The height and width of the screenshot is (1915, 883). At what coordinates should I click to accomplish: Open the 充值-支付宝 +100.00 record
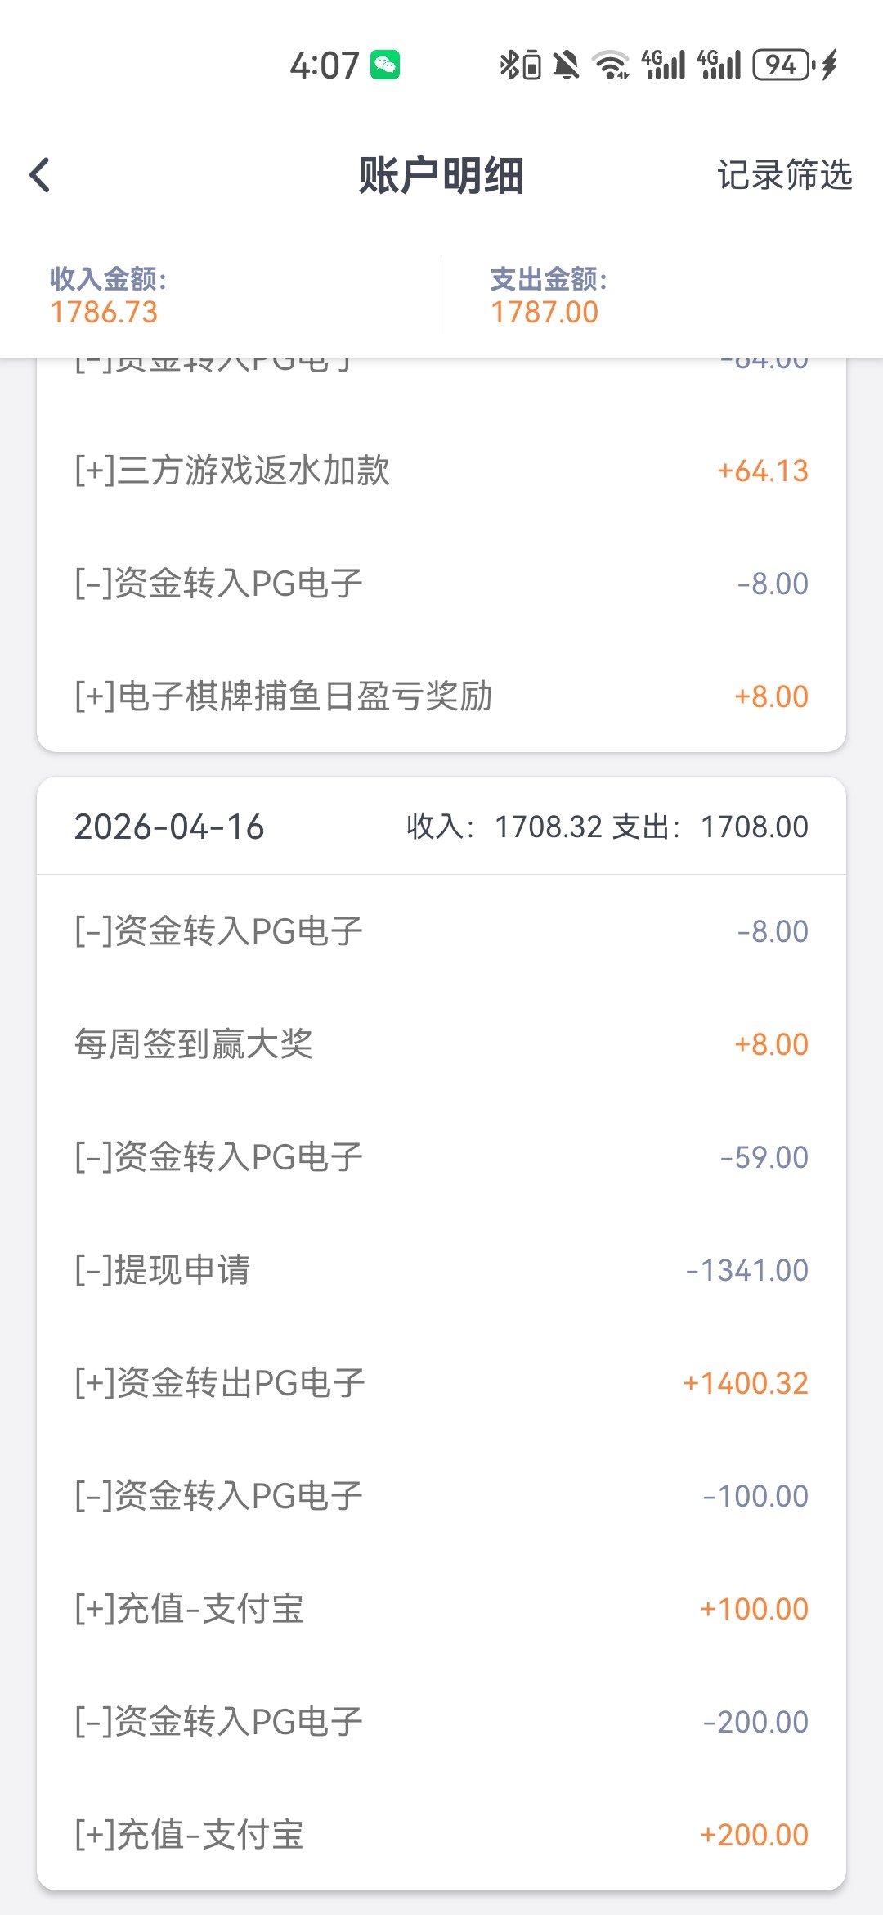[441, 1609]
